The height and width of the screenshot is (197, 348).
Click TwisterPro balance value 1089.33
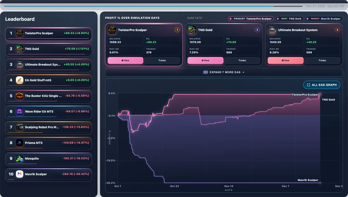point(115,42)
